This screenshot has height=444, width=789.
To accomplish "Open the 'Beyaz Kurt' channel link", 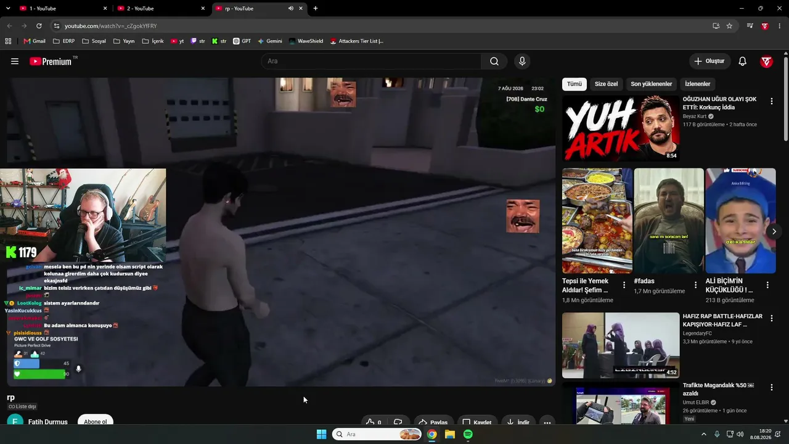I will pos(695,116).
